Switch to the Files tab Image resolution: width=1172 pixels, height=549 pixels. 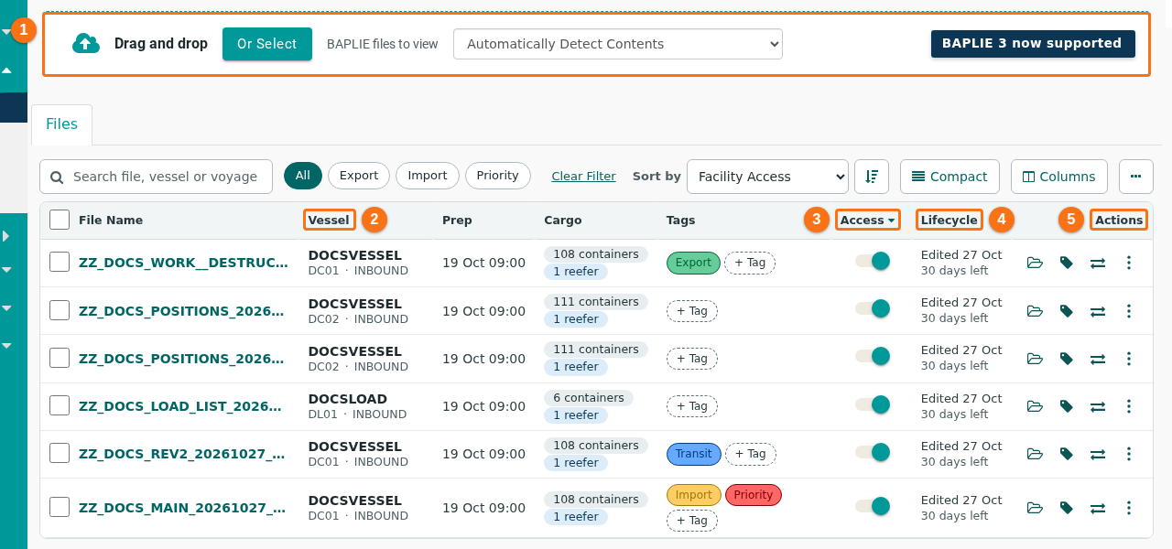[61, 124]
